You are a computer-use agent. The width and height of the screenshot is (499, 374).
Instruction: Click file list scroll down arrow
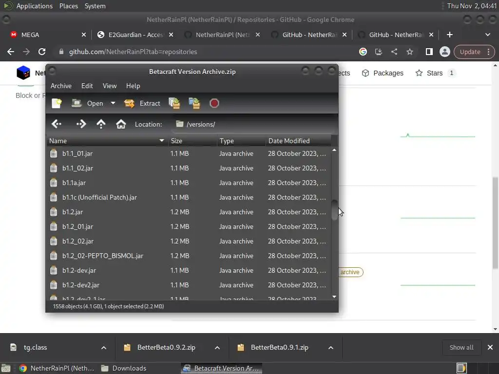tap(334, 297)
